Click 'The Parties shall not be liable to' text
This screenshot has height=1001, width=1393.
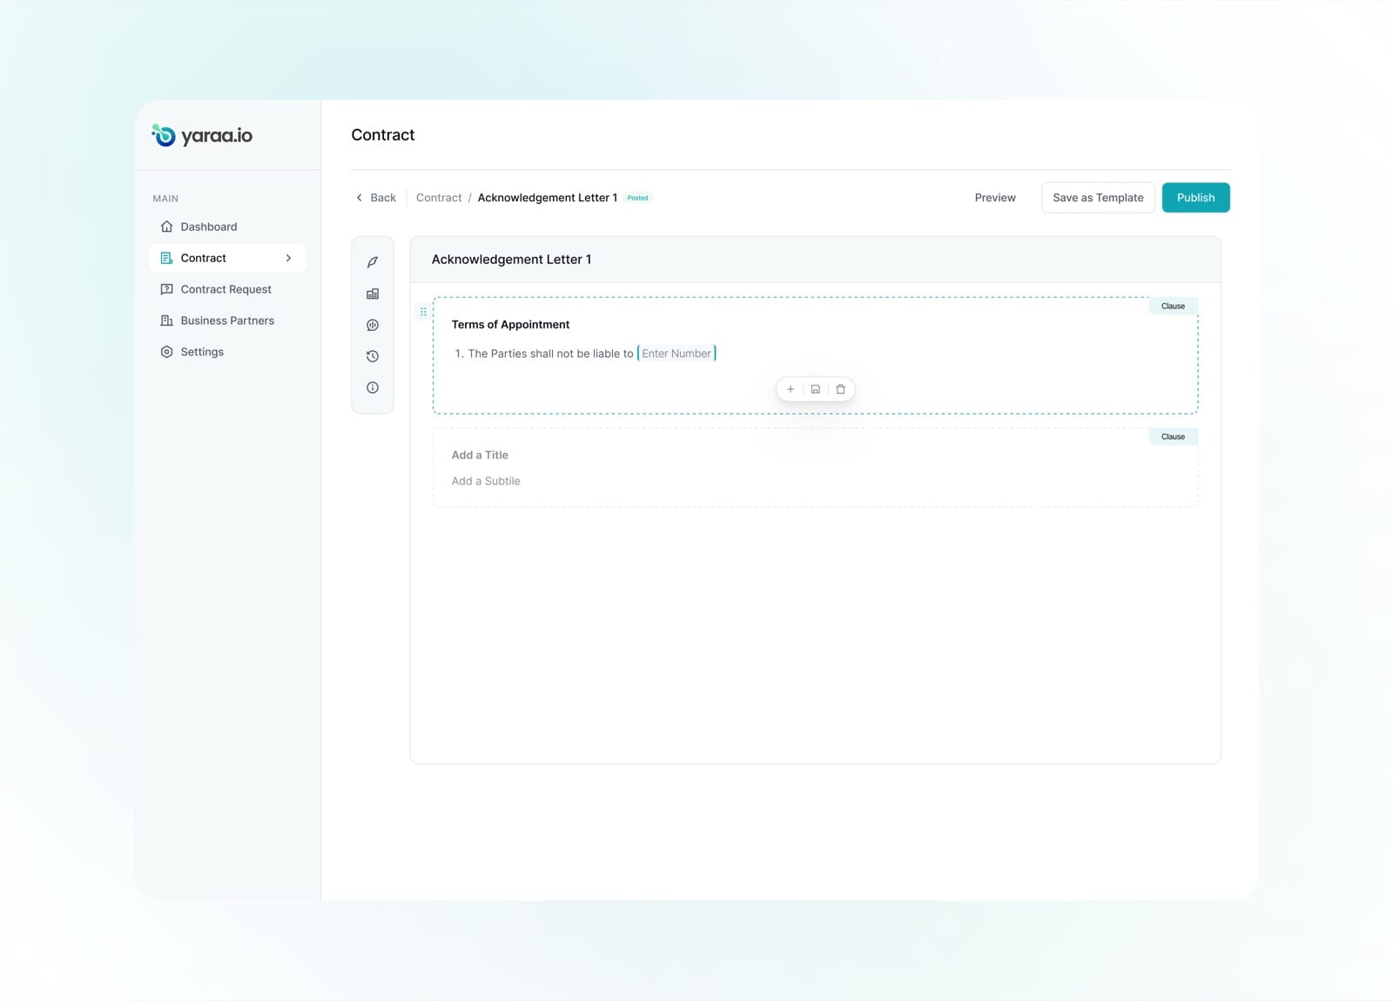tap(550, 354)
